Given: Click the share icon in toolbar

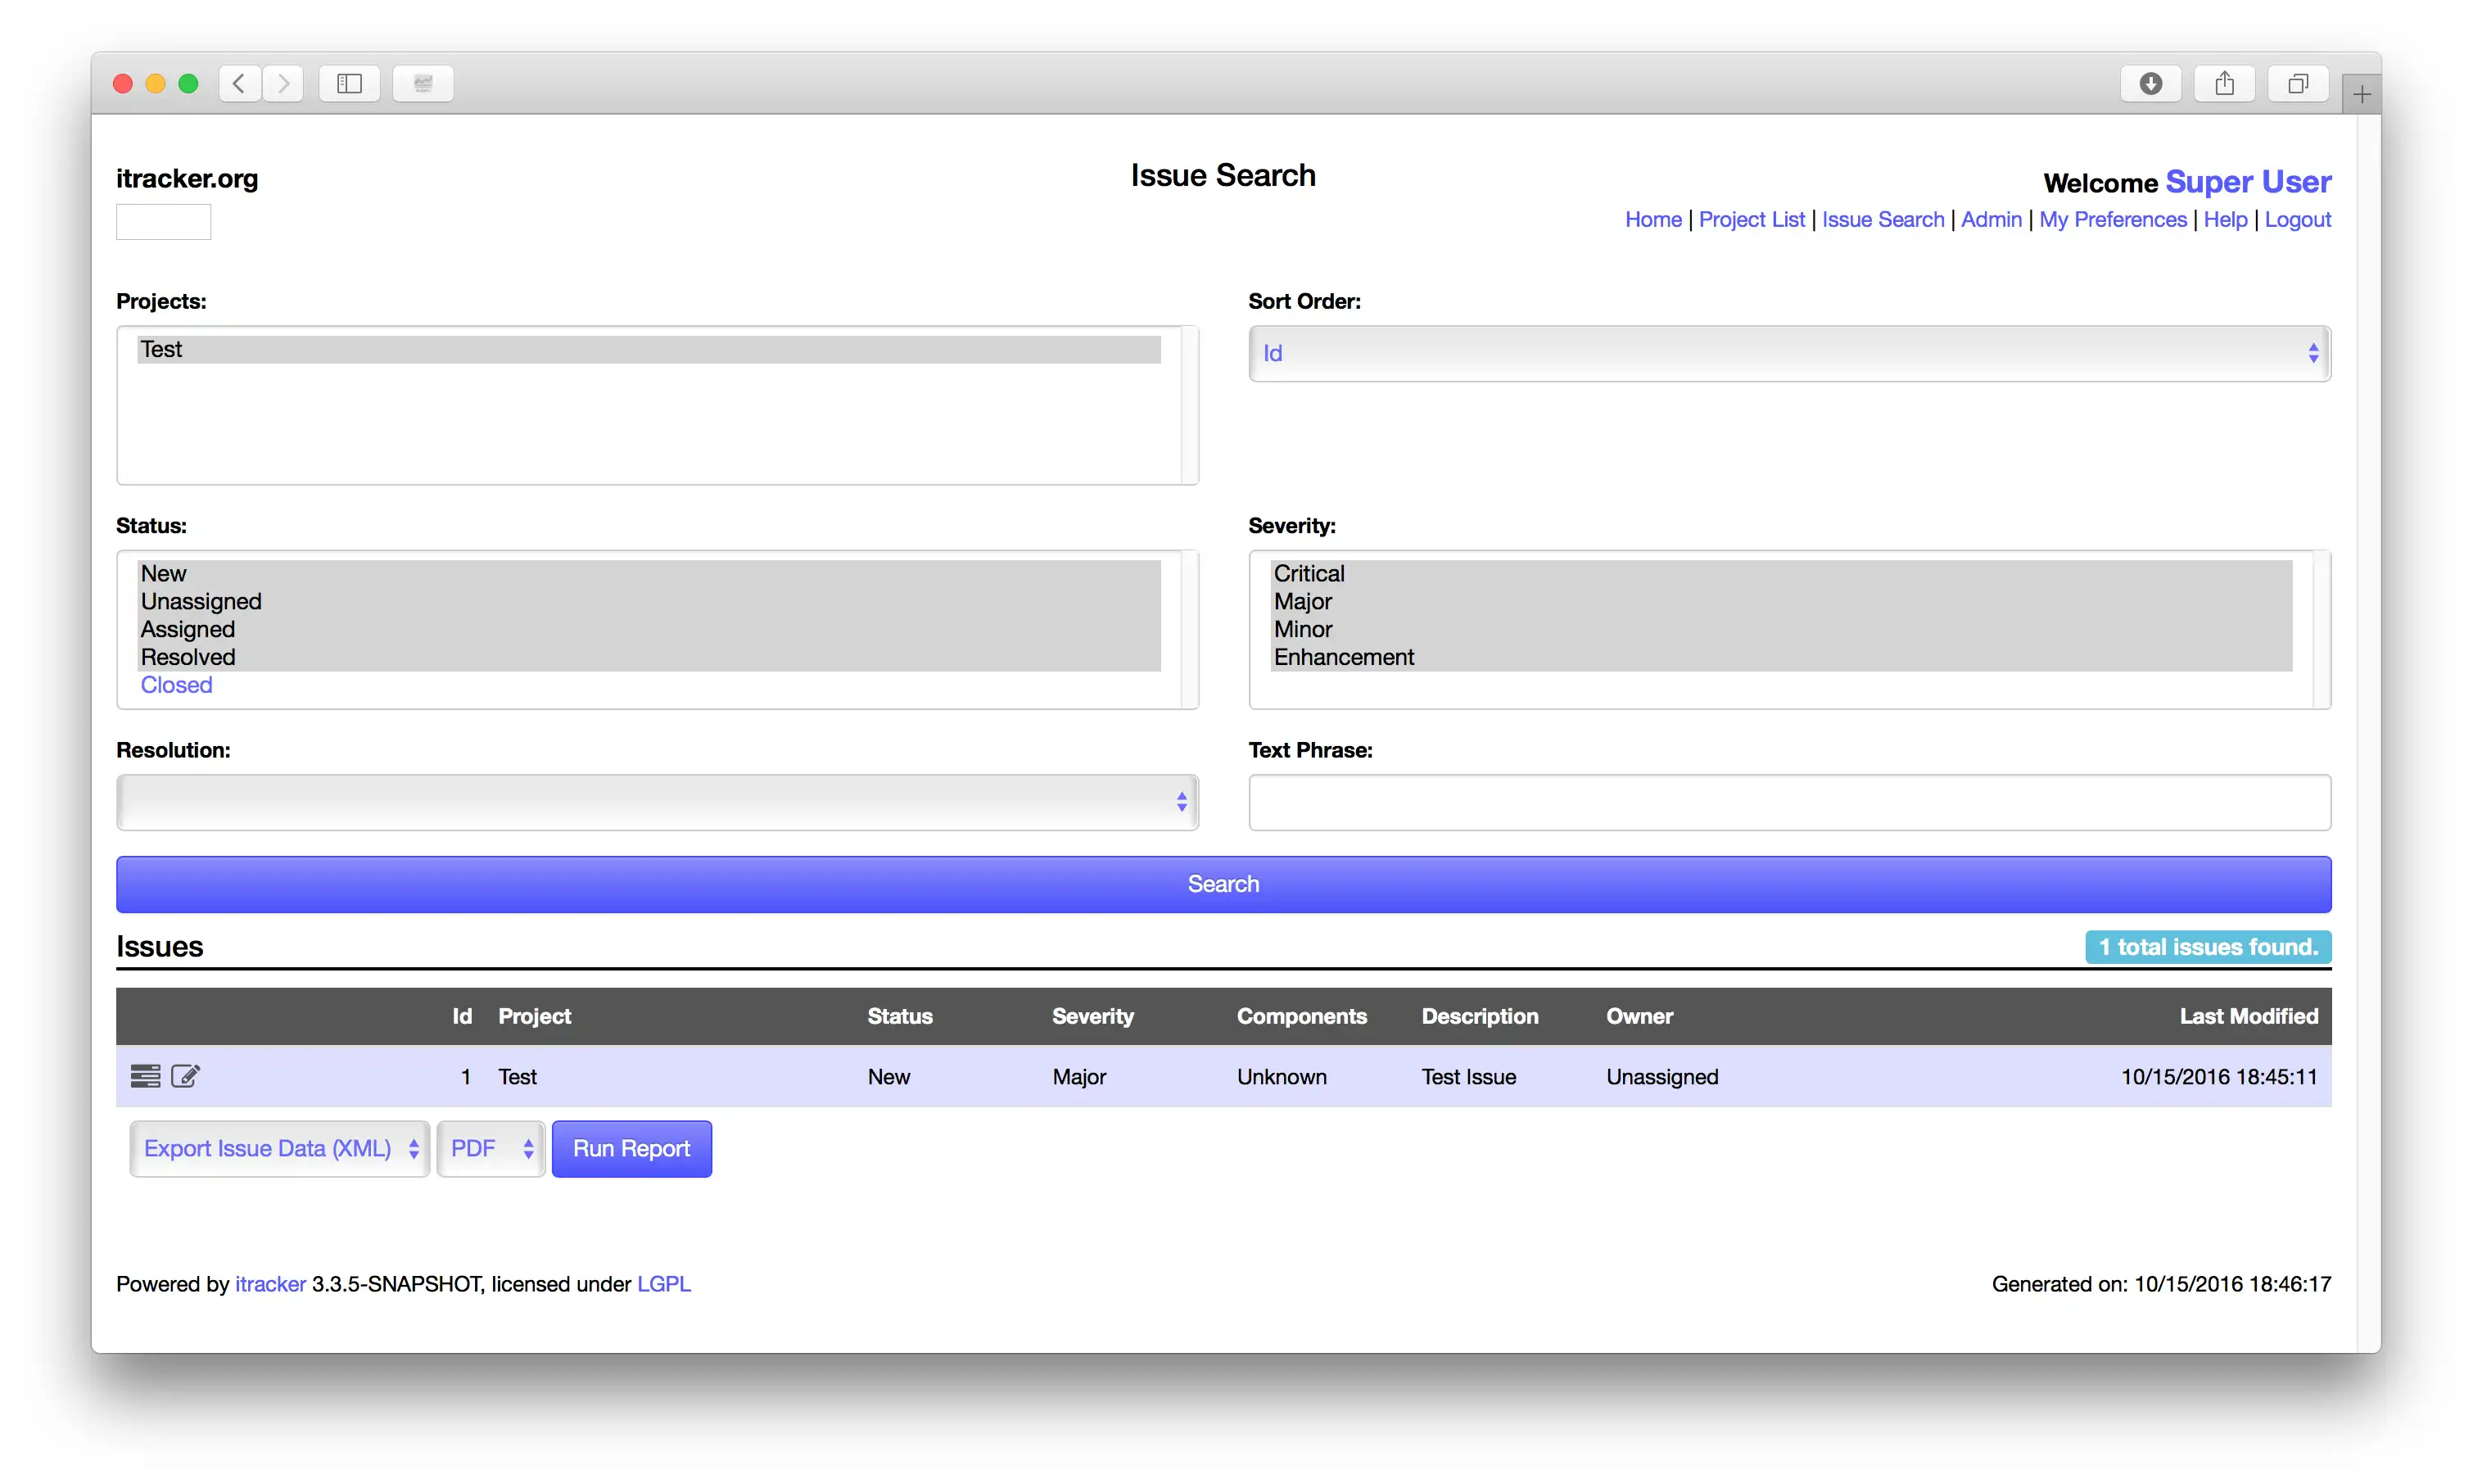Looking at the screenshot, I should (2224, 84).
